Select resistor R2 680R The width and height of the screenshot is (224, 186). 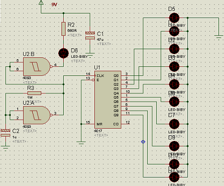pos(63,29)
